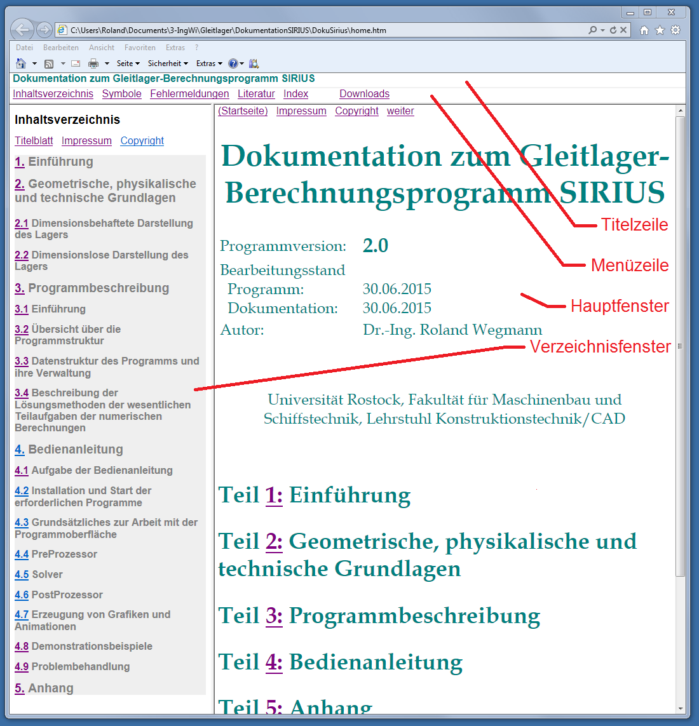
Task: Click the magnifier search icon in address bar
Action: pyautogui.click(x=592, y=30)
